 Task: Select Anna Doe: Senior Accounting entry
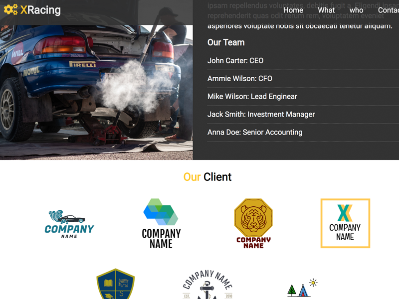coord(255,133)
